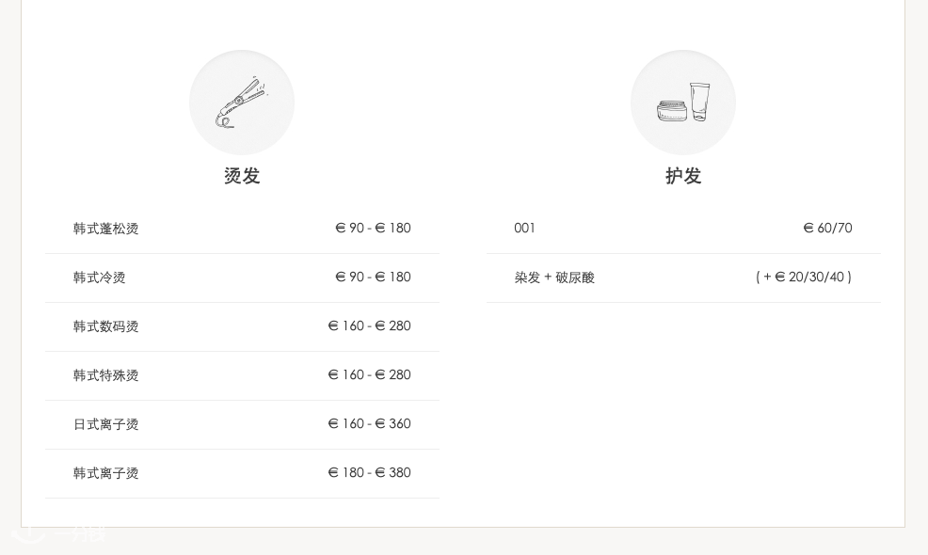Screen dimensions: 928x555
Task: Click the hair care products icon
Action: click(683, 103)
